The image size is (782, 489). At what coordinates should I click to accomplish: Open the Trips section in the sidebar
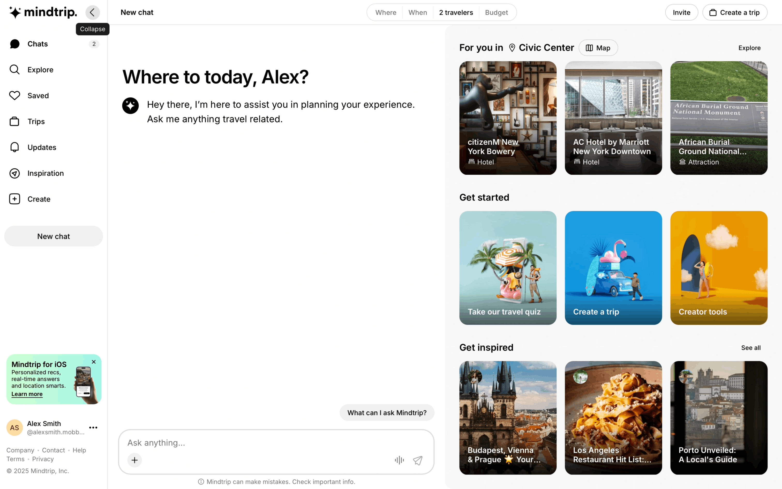tap(36, 122)
